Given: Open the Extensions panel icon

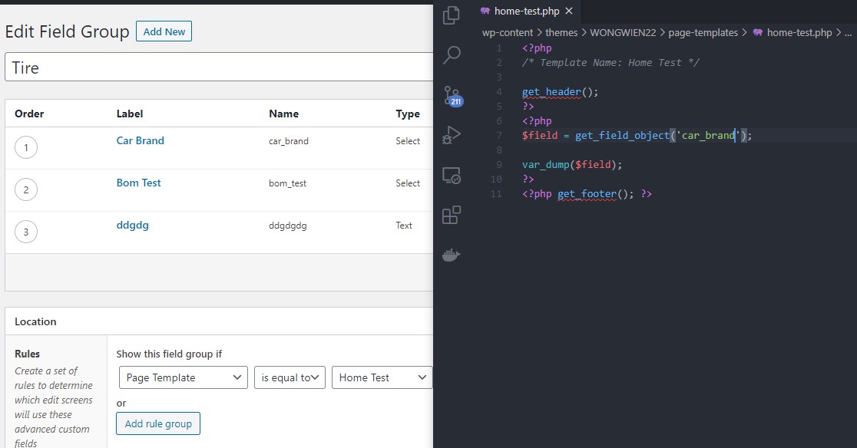Looking at the screenshot, I should click(450, 215).
